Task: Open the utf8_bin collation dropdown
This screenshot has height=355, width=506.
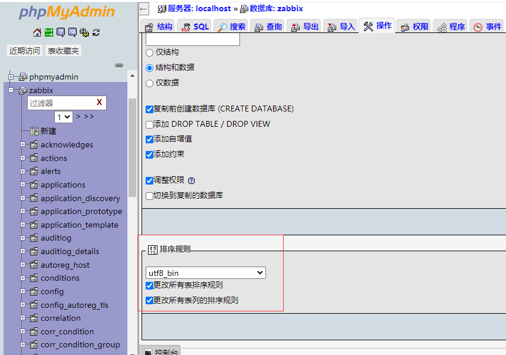Action: pyautogui.click(x=206, y=273)
